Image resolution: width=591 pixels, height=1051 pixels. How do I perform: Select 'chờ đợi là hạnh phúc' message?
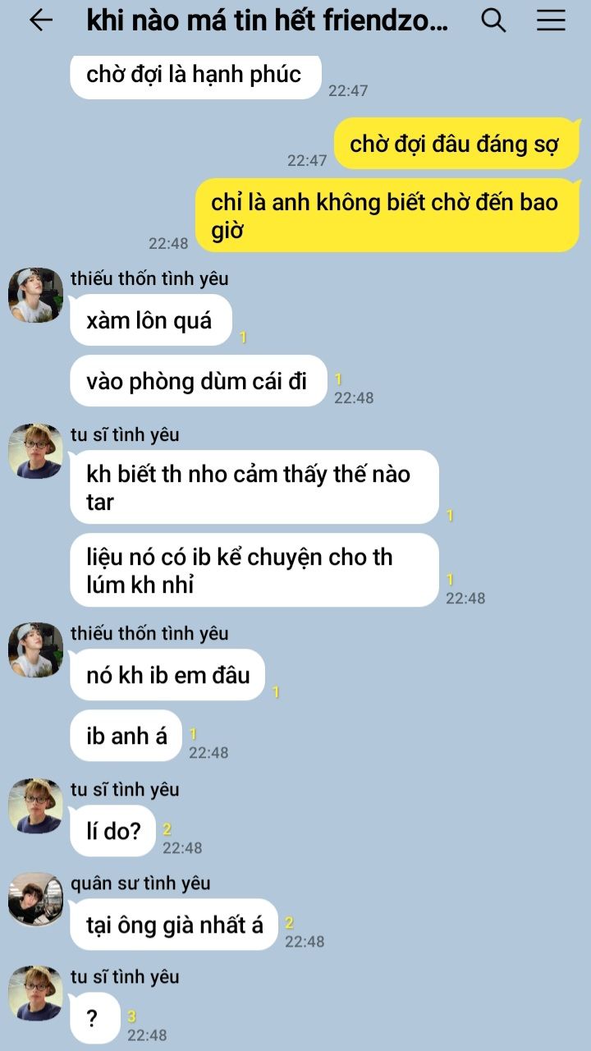point(195,76)
